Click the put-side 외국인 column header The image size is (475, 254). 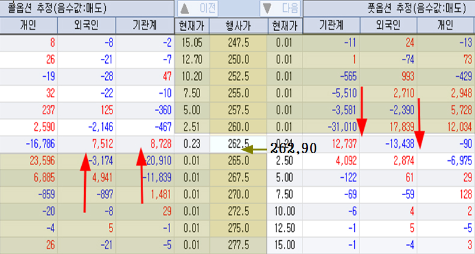coord(389,26)
